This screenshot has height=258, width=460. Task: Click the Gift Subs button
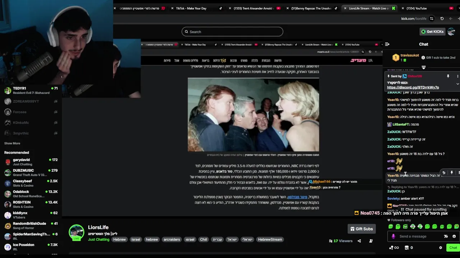pos(362,229)
